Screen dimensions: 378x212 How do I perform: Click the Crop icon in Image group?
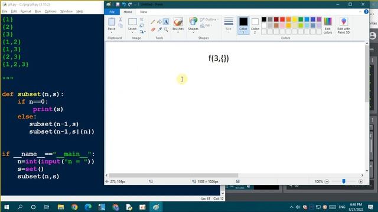(142, 19)
